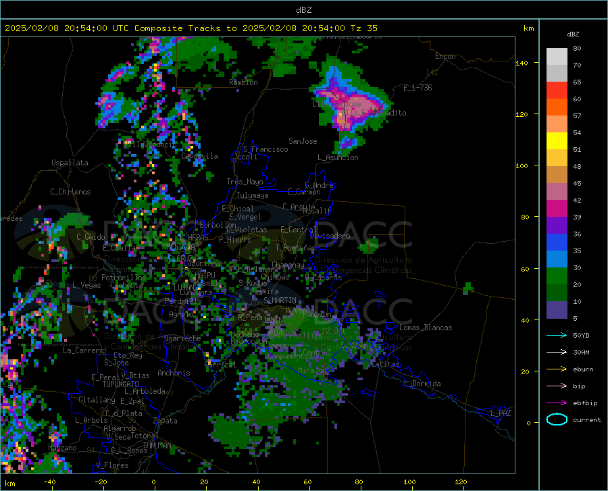This screenshot has width=608, height=491.
Task: Click the 0 km y-axis tick
Action: point(528,423)
